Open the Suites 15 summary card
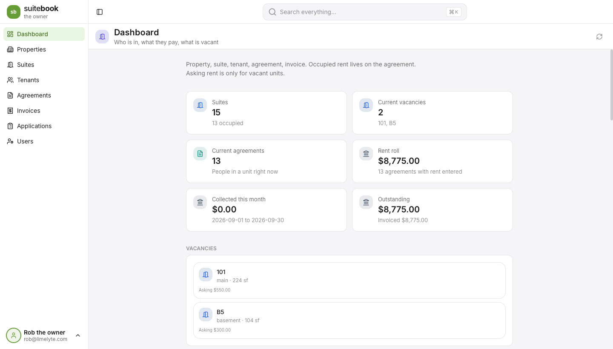 click(x=266, y=113)
